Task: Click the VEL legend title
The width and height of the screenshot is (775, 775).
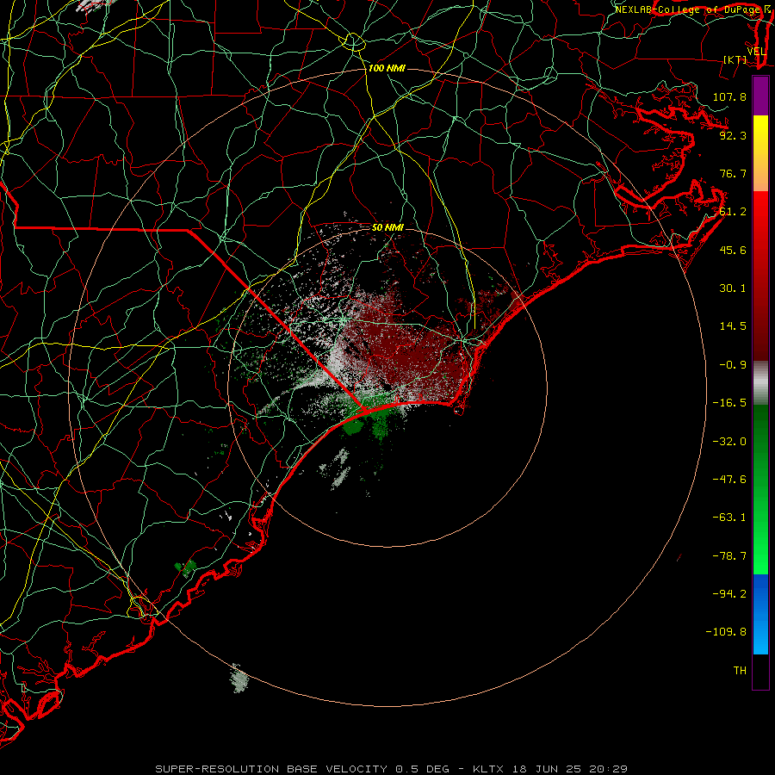Action: 756,52
